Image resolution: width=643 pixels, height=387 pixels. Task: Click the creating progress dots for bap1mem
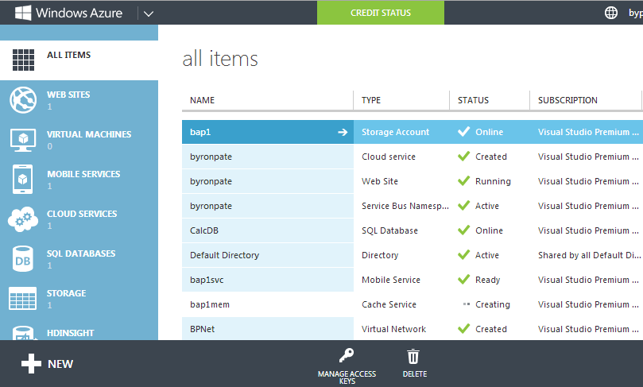click(x=467, y=304)
